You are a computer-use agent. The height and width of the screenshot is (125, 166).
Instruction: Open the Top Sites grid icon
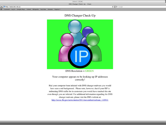[x=2, y=9]
